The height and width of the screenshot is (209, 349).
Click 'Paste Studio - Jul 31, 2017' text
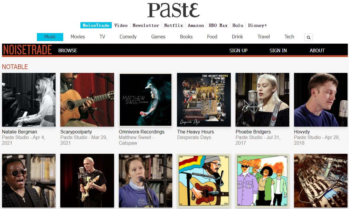click(258, 140)
